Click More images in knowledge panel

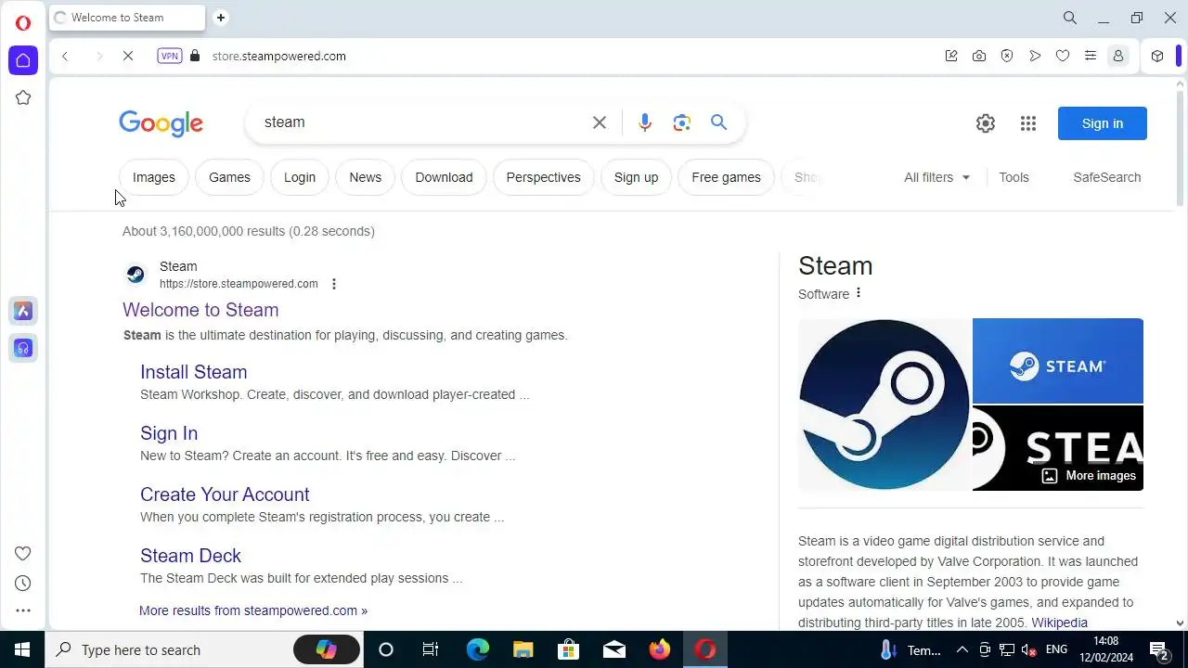pos(1089,475)
